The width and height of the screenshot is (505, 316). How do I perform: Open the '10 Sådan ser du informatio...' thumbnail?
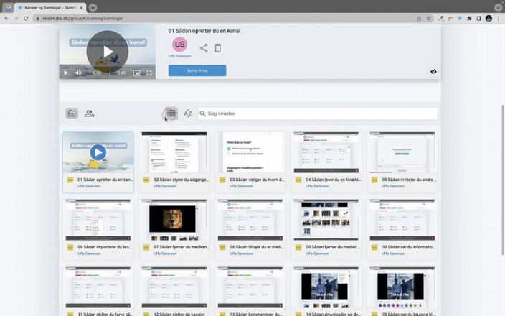click(x=402, y=220)
